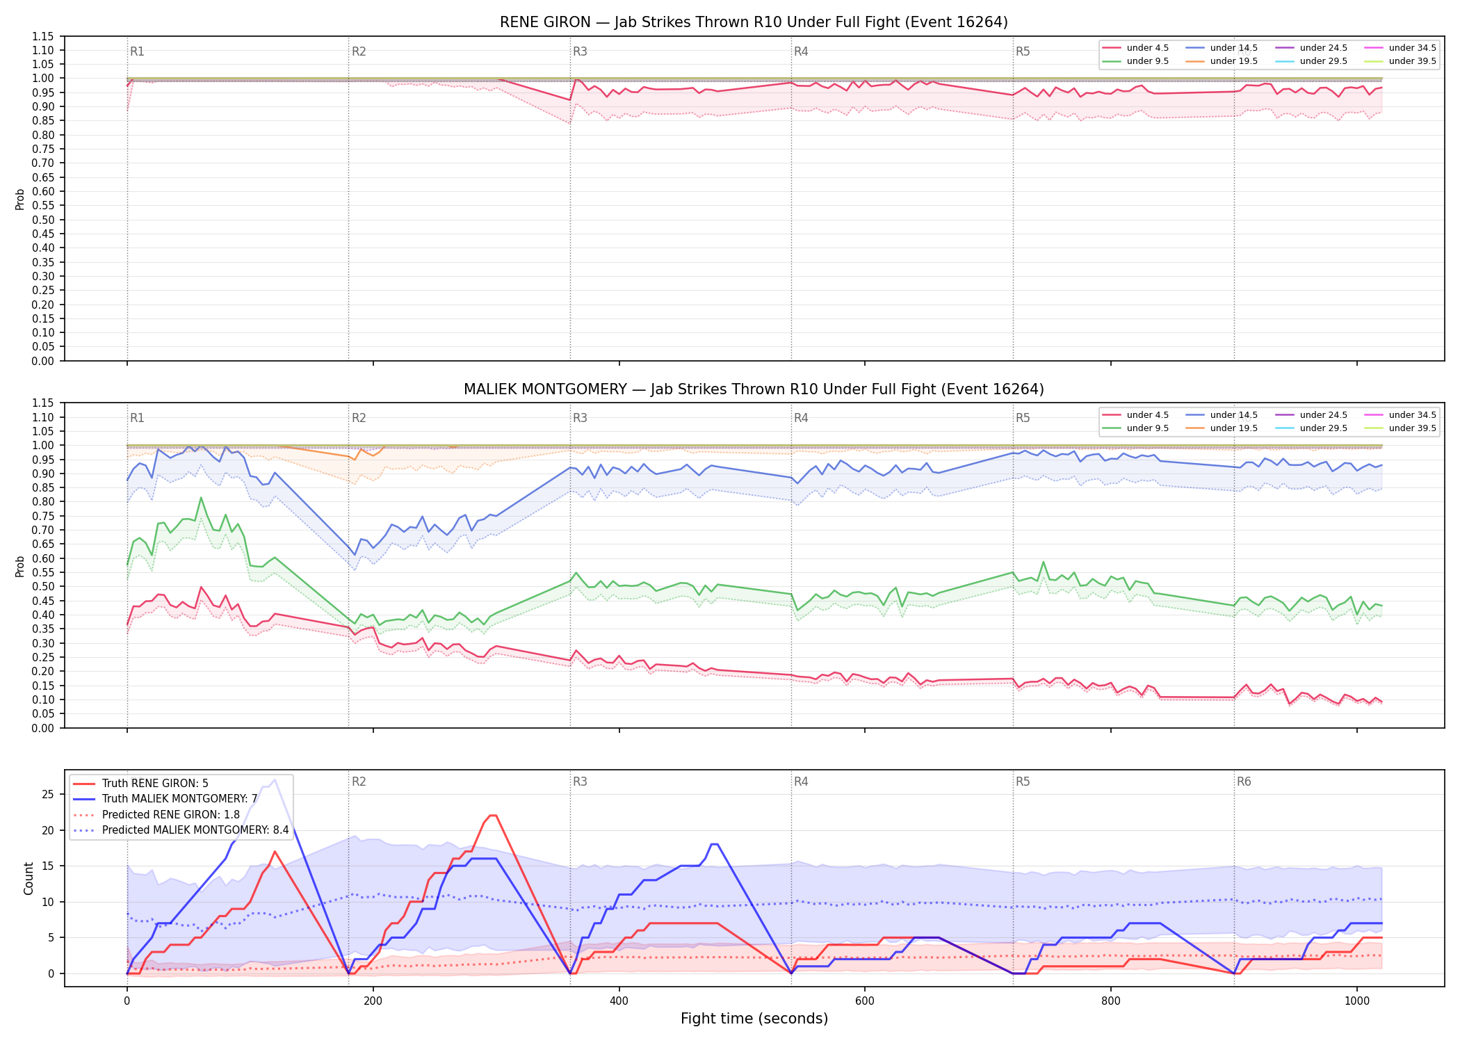Click the RENE GIRON chart title
The image size is (1460, 1043).
(754, 22)
